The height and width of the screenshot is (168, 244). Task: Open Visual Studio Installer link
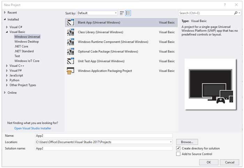(x=32, y=128)
